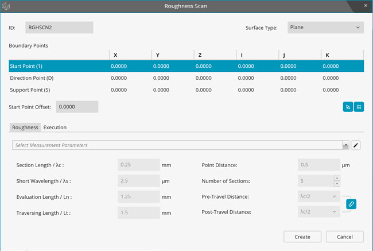Click the grid snap icon button

359,107
